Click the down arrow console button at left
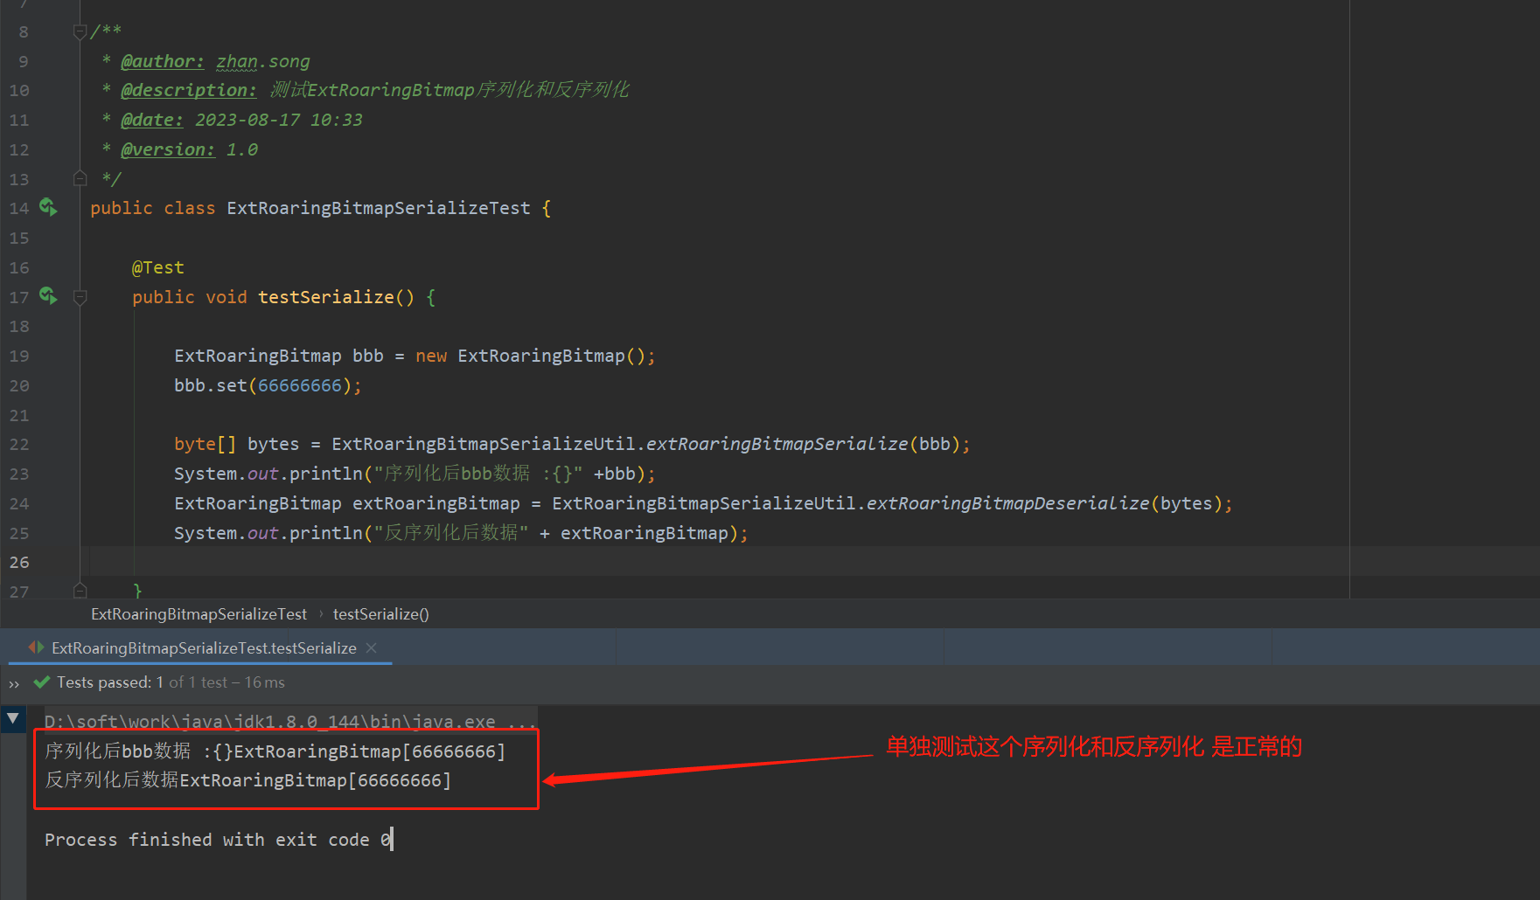The width and height of the screenshot is (1540, 900). 13,720
